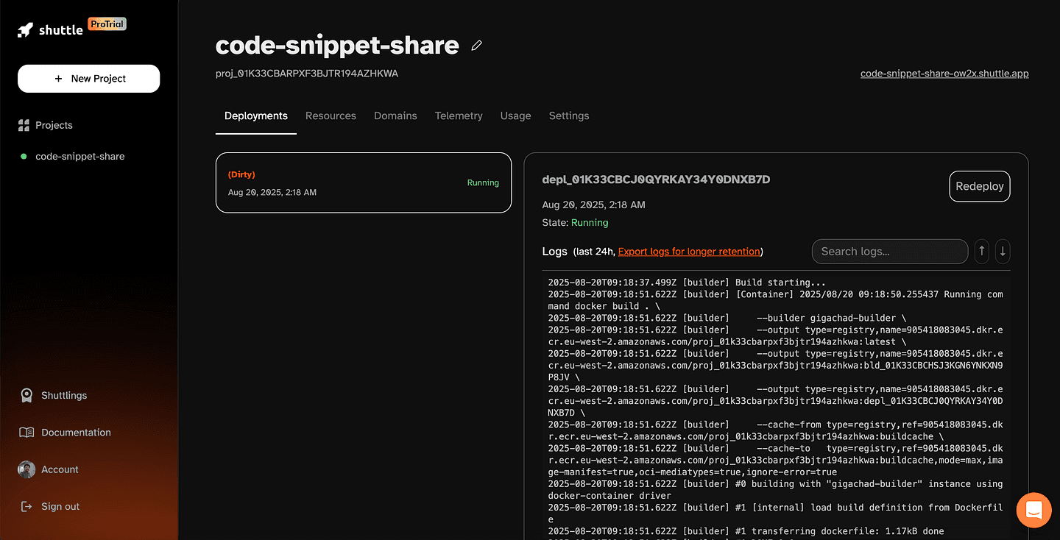Open the Export logs for longer retention link
The height and width of the screenshot is (540, 1060).
click(x=688, y=251)
